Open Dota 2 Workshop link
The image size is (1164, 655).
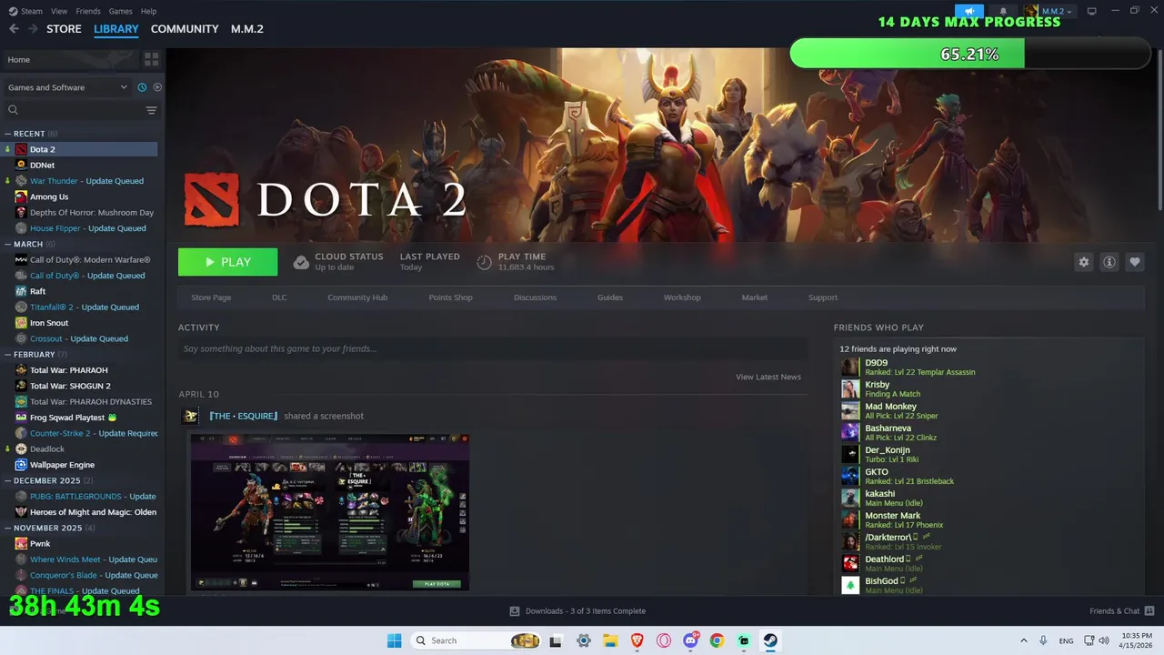coord(682,297)
